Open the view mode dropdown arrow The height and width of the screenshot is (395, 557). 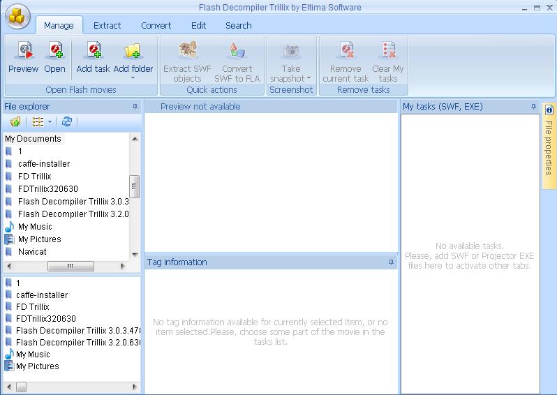(50, 122)
